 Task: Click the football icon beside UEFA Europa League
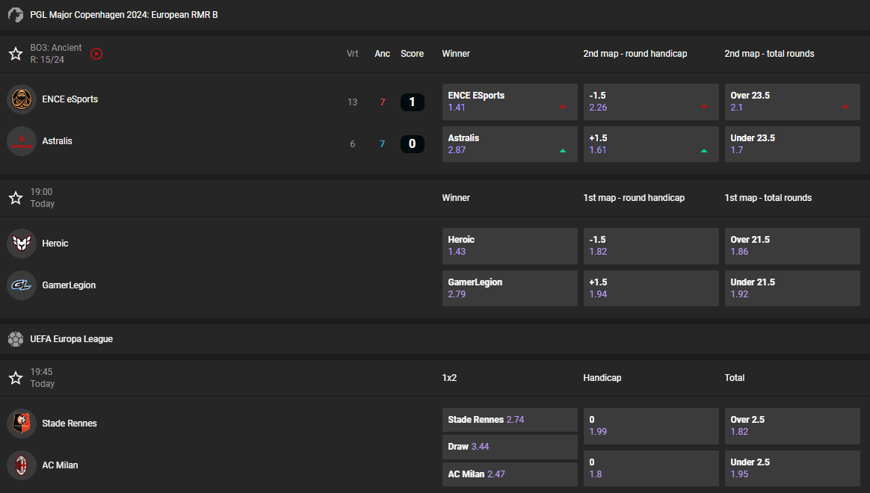[x=16, y=339]
